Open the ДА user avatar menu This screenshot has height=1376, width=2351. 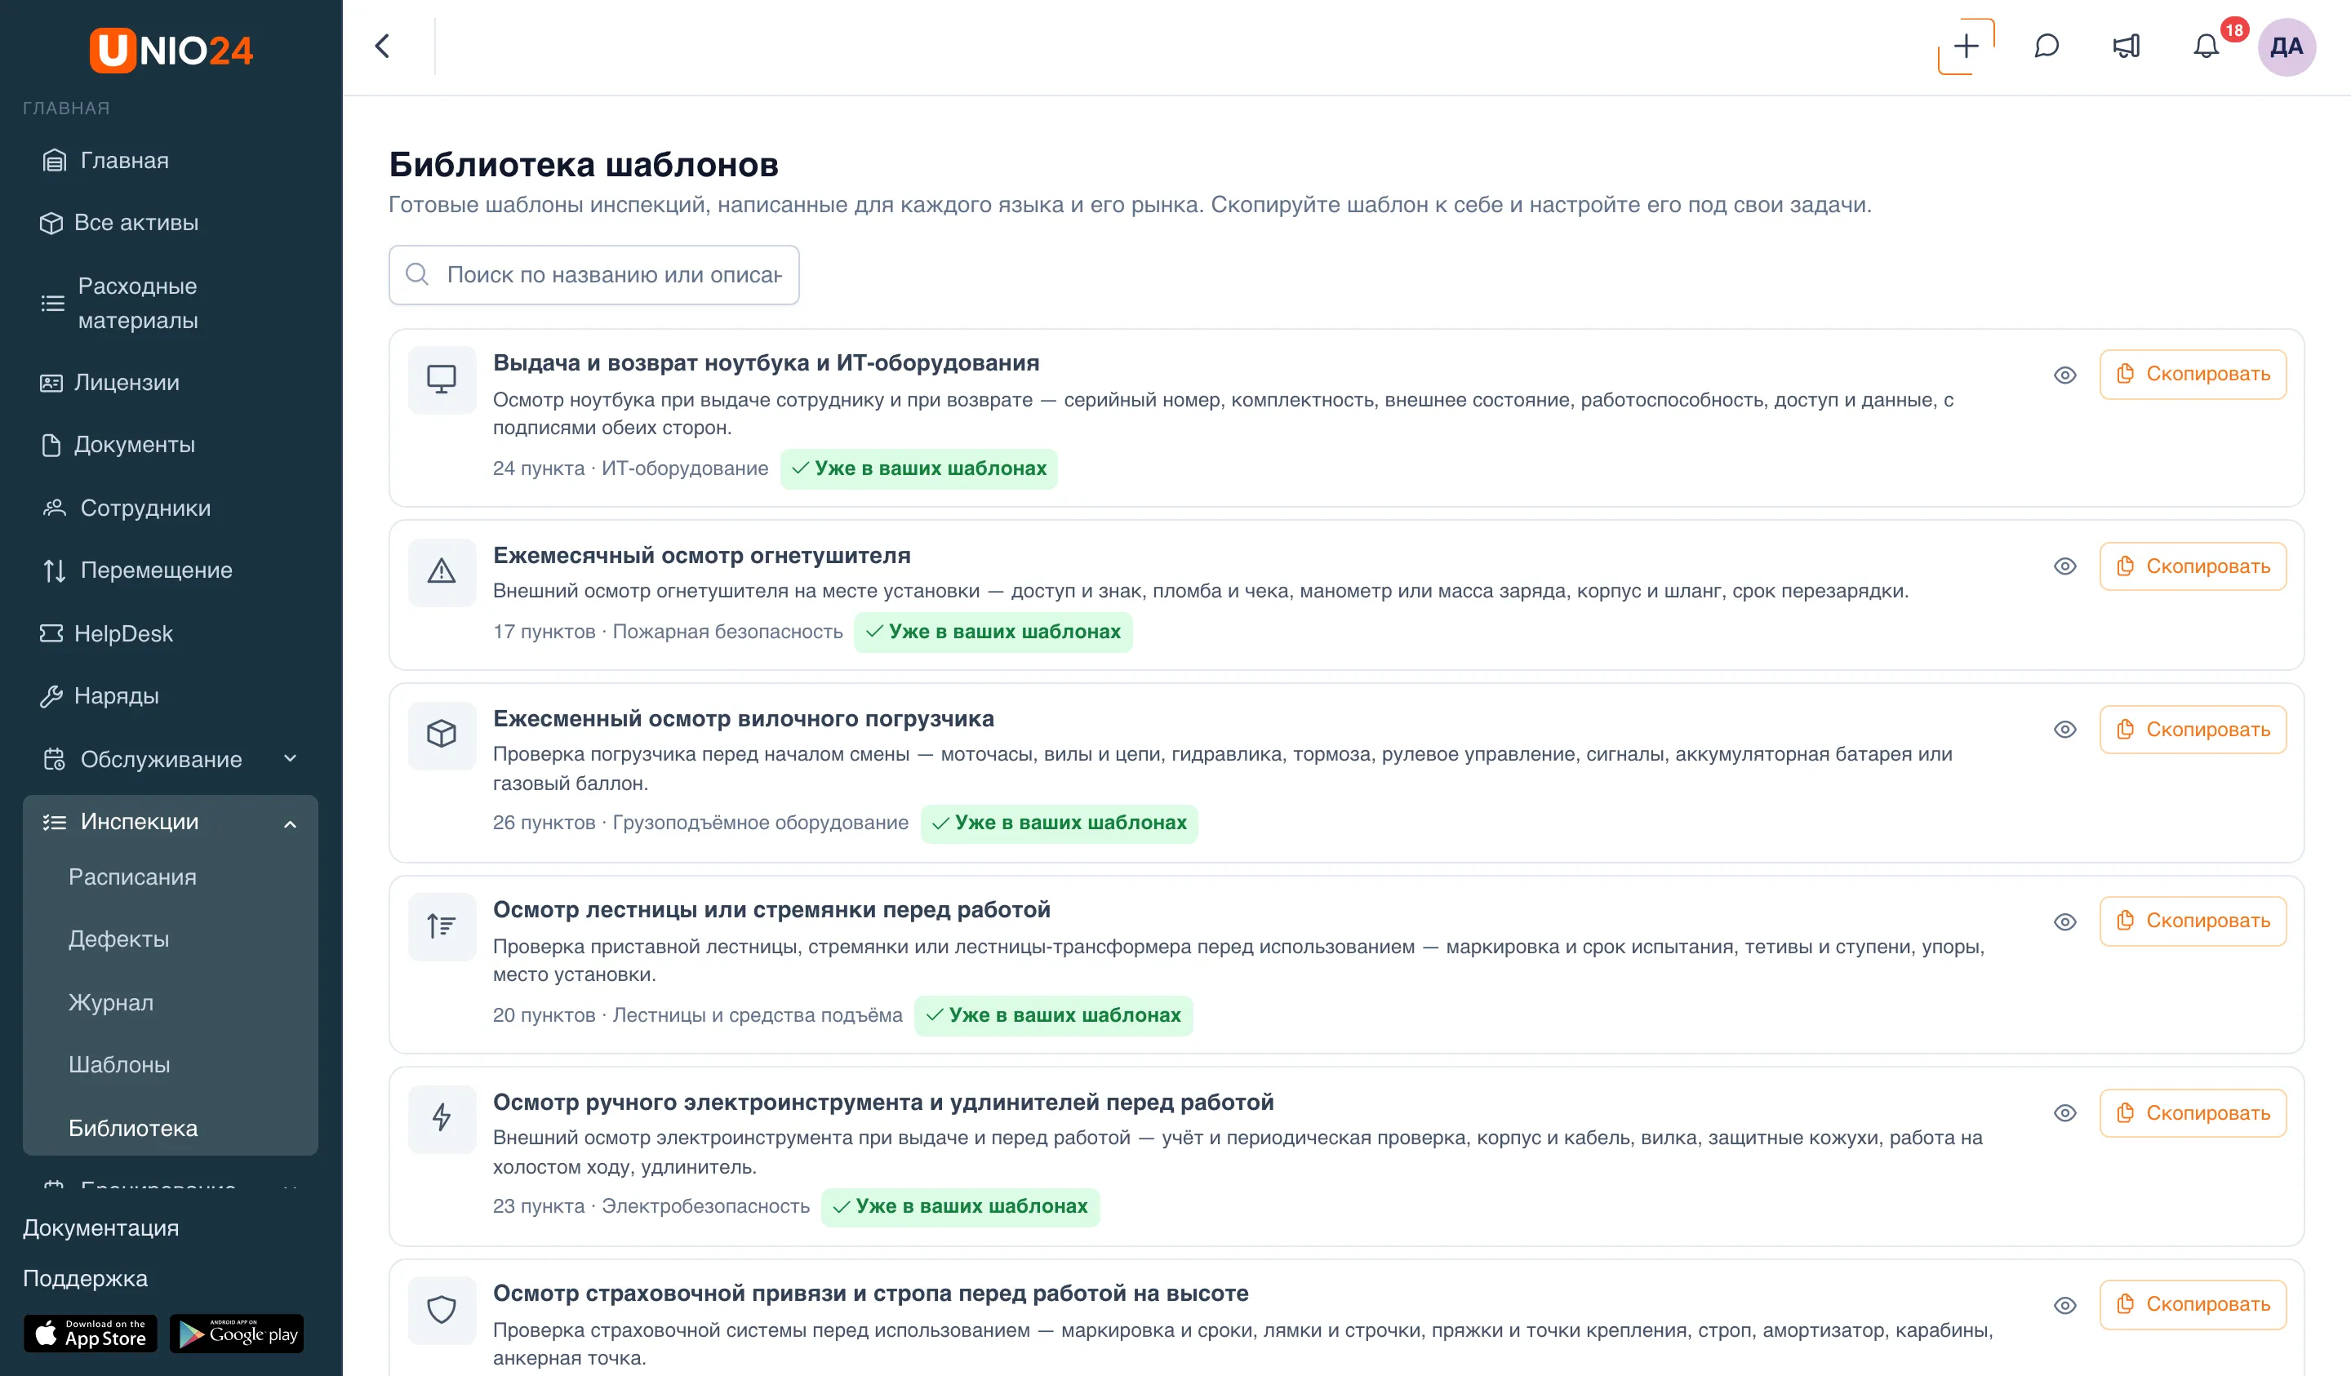coord(2286,47)
